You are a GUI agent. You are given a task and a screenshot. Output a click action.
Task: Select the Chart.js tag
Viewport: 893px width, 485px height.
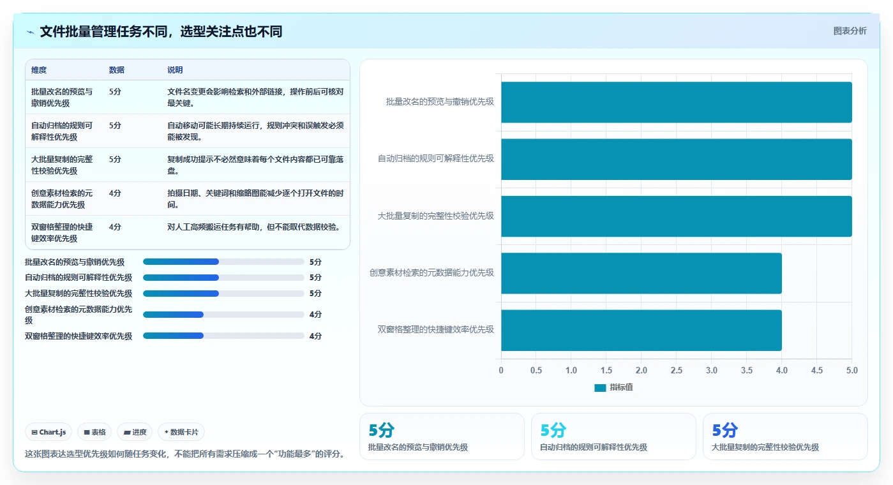coord(49,432)
